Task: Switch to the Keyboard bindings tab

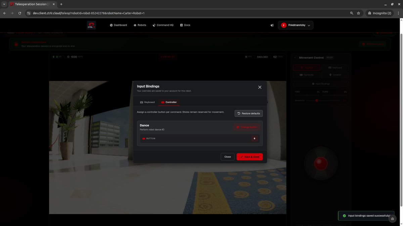Action: coord(147,102)
